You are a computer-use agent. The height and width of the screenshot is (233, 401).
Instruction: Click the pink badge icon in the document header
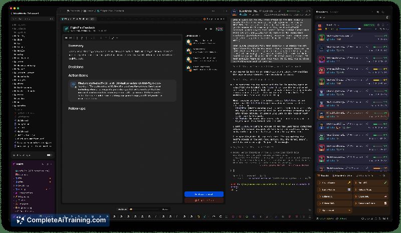pyautogui.click(x=220, y=29)
